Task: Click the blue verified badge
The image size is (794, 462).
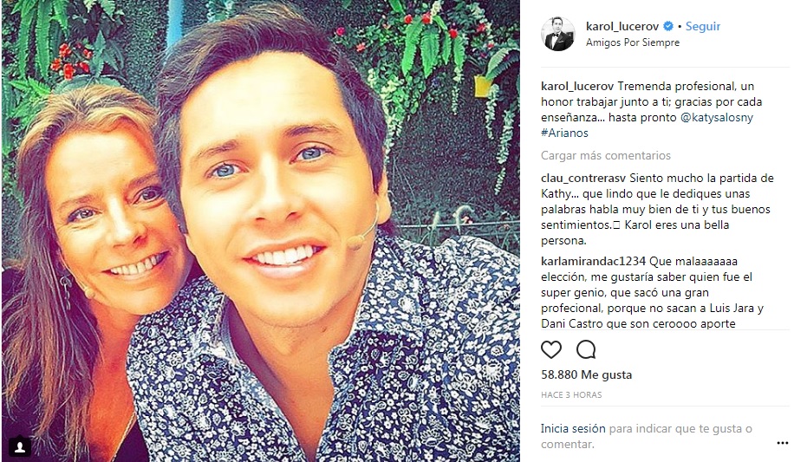Action: coord(668,26)
